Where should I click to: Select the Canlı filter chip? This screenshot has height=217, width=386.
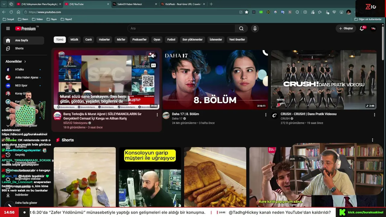pyautogui.click(x=88, y=39)
